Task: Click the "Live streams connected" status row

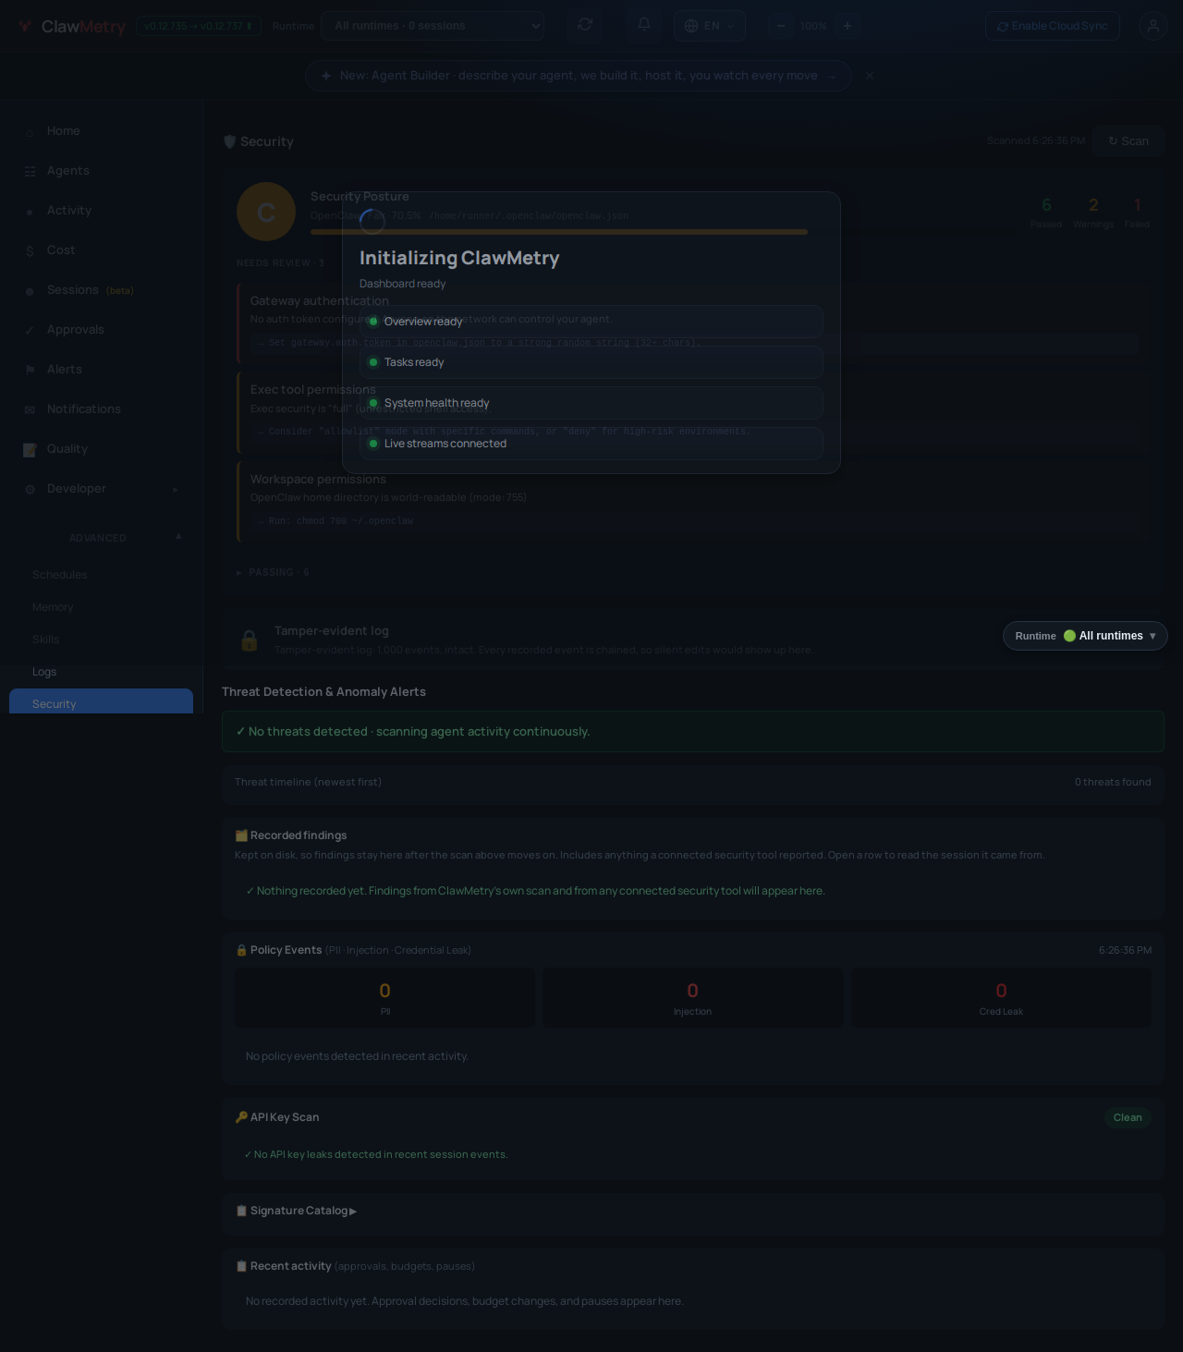Action: click(x=591, y=444)
